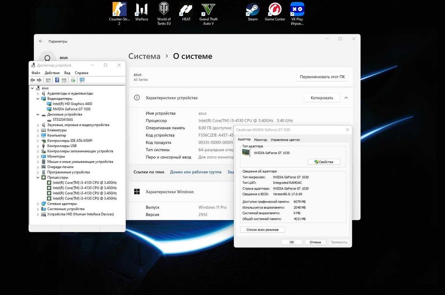Collapse Характеристики устройства section chevron
The height and width of the screenshot is (295, 445).
click(x=346, y=98)
